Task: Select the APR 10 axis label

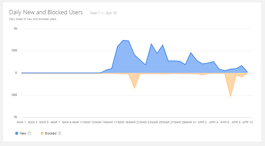Action: (x=247, y=122)
